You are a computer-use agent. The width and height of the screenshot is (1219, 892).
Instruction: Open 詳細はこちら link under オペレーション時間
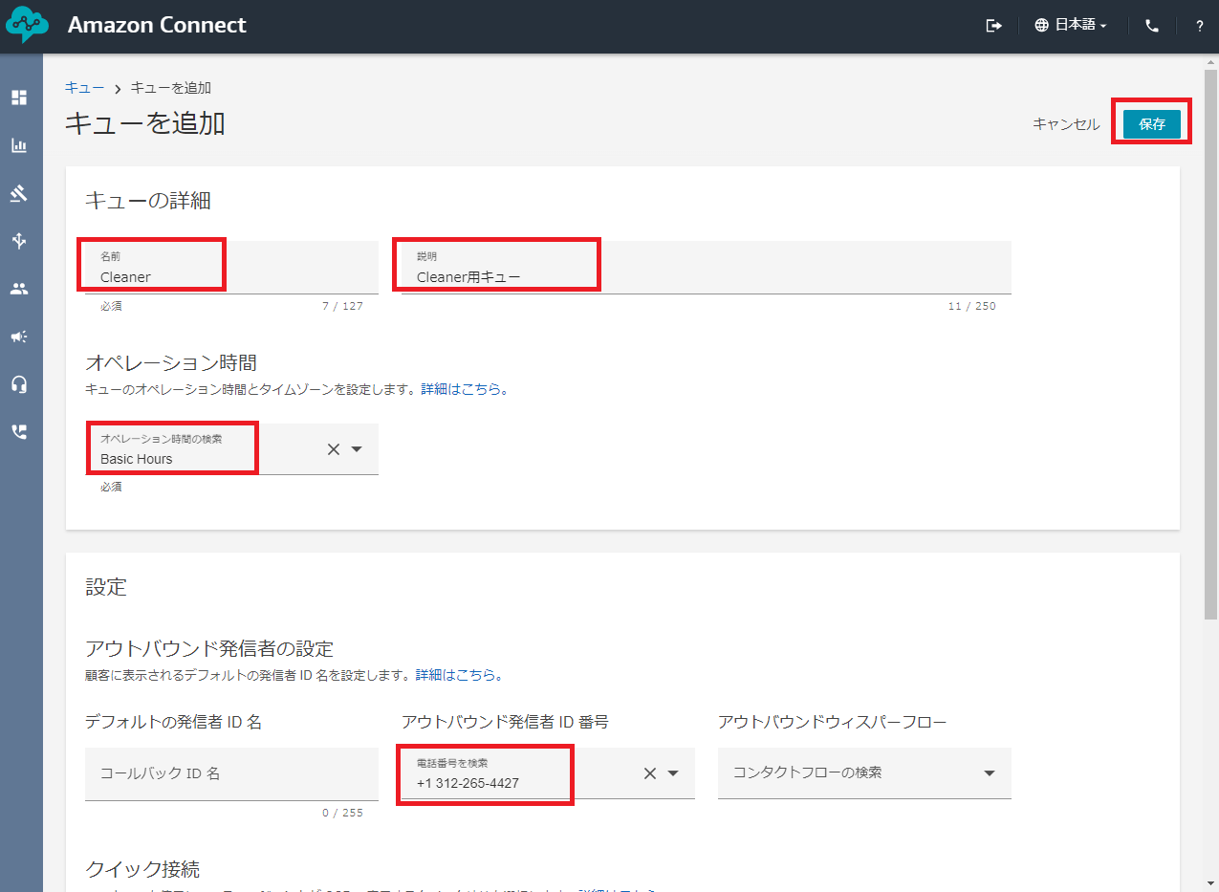tap(465, 389)
